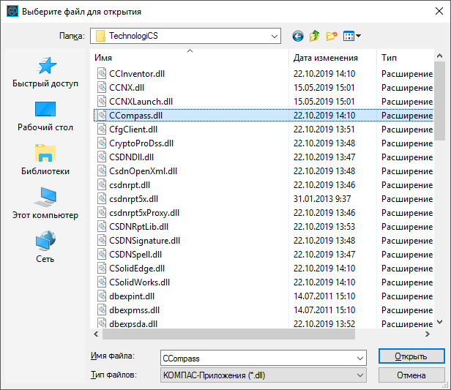Select This PC (Этот компьютер)
451x390 pixels.
click(x=45, y=203)
